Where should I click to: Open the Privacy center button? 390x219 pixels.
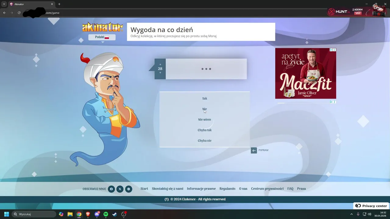[371, 206]
